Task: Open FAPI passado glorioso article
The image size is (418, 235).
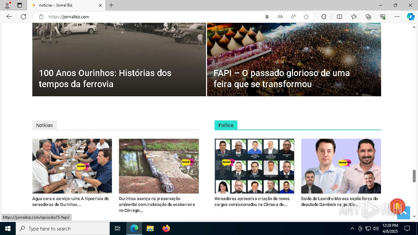Action: pos(282,78)
